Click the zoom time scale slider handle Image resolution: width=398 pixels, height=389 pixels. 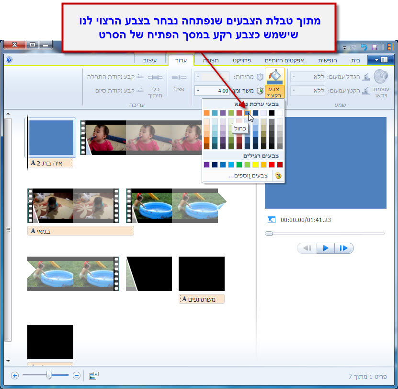tap(49, 375)
